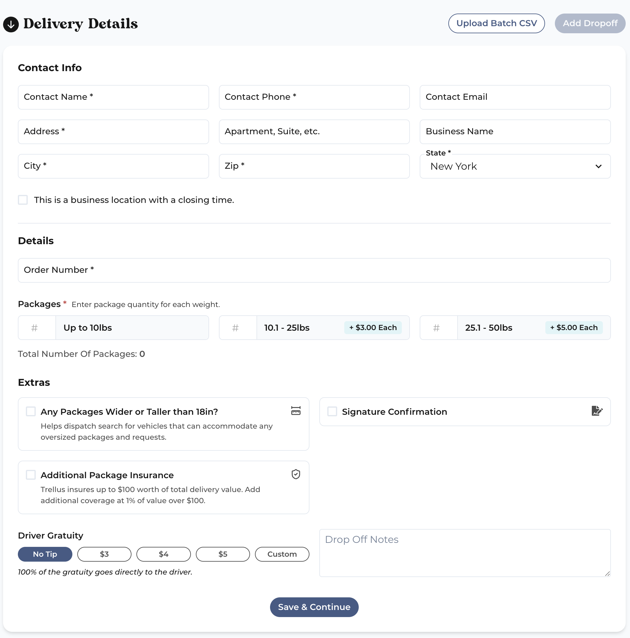
Task: Click quantity box for 10.1 - 25lbs
Action: 238,328
